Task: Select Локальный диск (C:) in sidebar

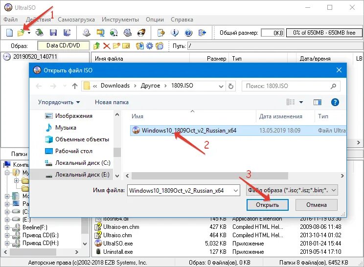Action: pos(77,163)
